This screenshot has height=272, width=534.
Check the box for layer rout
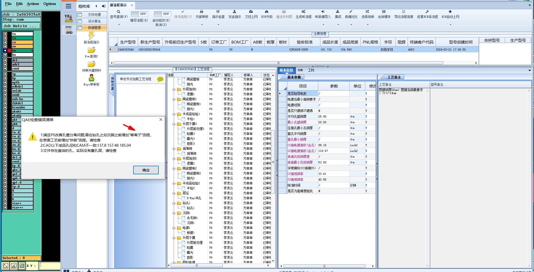click(x=5, y=69)
